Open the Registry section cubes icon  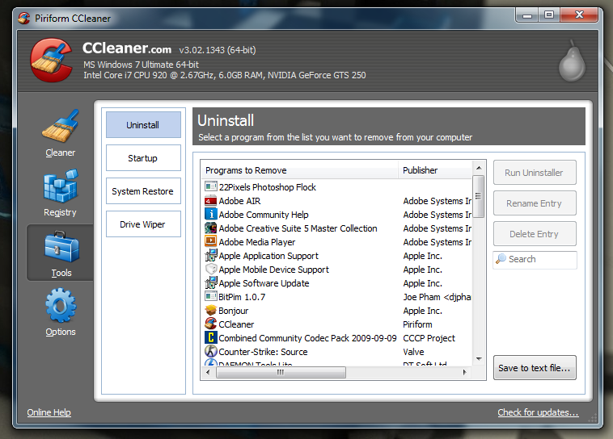61,186
